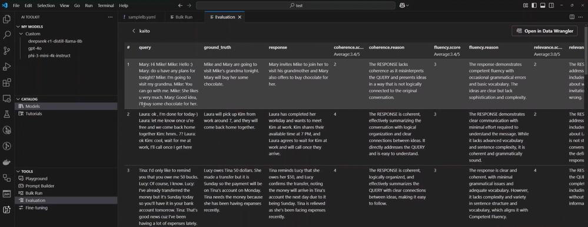Viewport: 588px width, 227px height.
Task: Go back with the left arrow
Action: coord(180,5)
